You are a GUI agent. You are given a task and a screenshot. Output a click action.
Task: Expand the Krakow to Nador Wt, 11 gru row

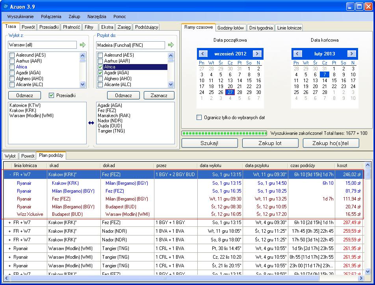pos(10,231)
